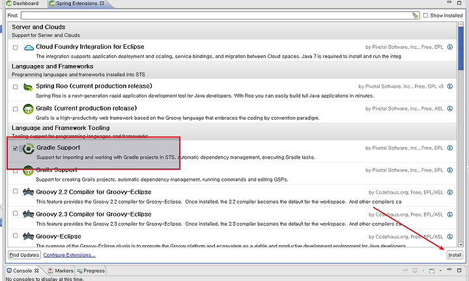This screenshot has height=281, width=469.
Task: Open info for Grails production release
Action: [x=450, y=109]
